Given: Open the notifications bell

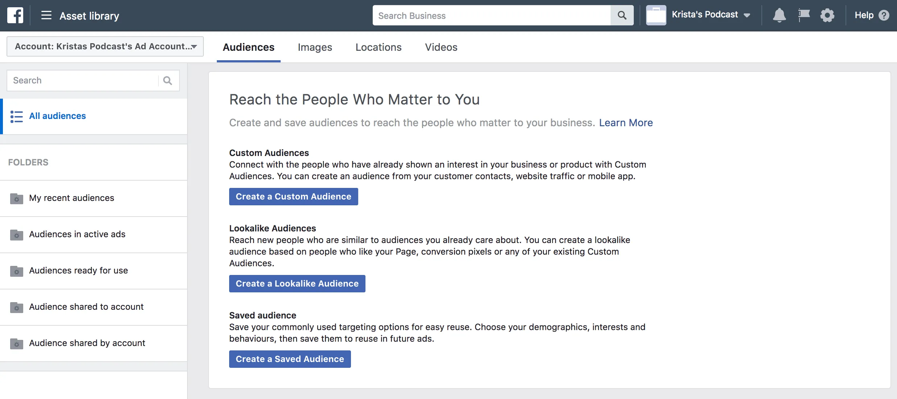Looking at the screenshot, I should [779, 15].
